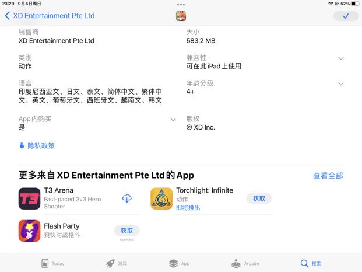Click the Wi-Fi icon in status bar

pyautogui.click(x=331, y=4)
